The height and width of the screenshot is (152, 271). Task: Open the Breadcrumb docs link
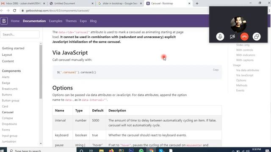[10, 89]
